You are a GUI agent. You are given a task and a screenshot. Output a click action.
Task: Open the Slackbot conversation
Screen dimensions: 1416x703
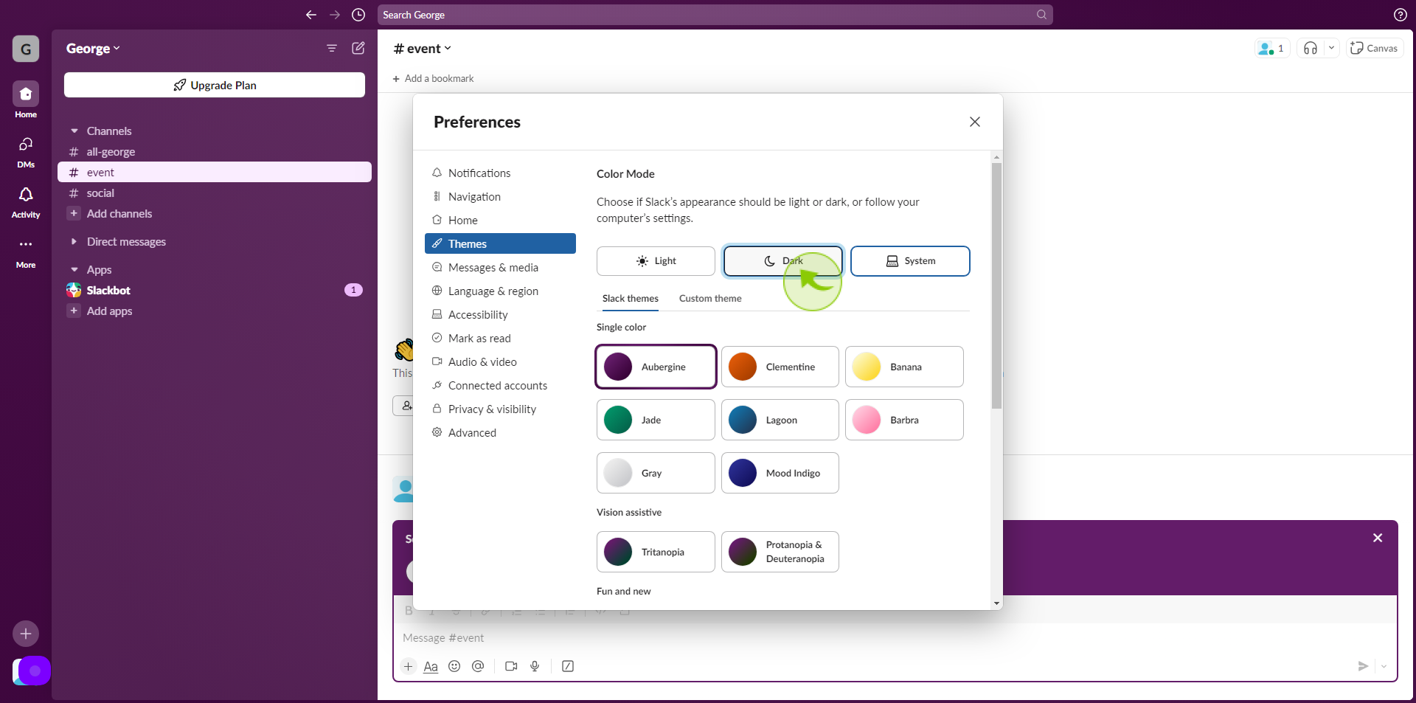coord(215,291)
